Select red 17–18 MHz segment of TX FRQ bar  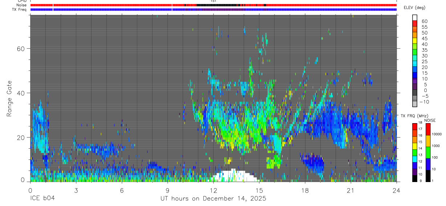(415, 127)
